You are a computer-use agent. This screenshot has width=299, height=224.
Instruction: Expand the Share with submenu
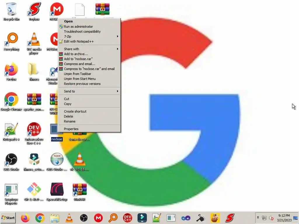point(89,49)
